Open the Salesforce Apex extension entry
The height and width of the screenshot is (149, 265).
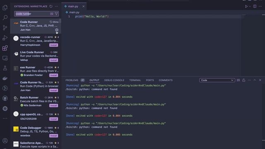coord(36,144)
